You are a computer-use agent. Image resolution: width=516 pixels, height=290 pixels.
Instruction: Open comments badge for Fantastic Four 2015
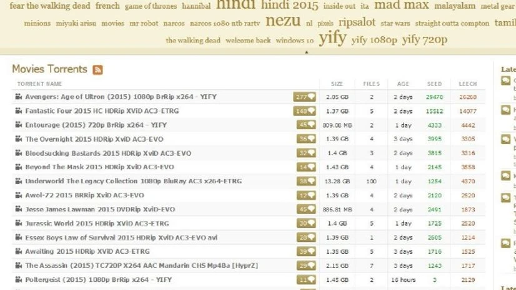[304, 111]
